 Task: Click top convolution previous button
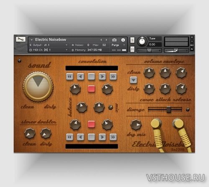tap(81, 76)
